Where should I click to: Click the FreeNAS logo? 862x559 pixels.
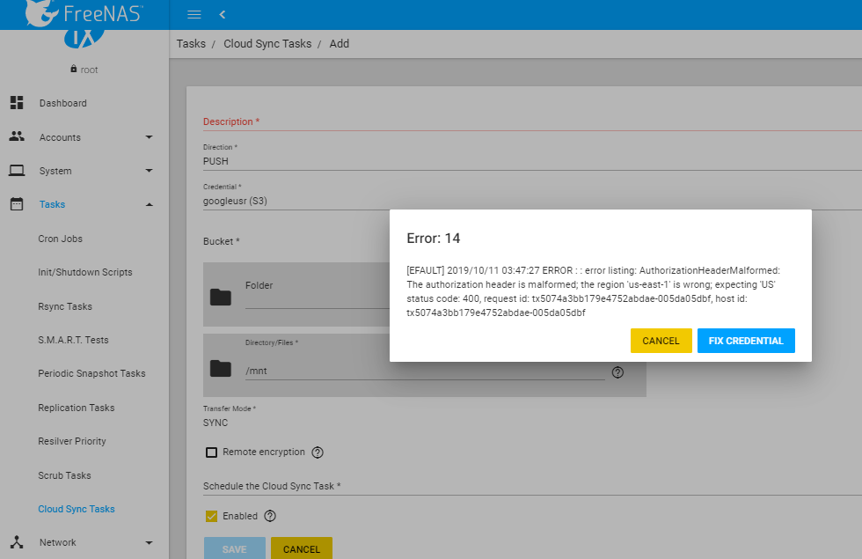pos(84,13)
